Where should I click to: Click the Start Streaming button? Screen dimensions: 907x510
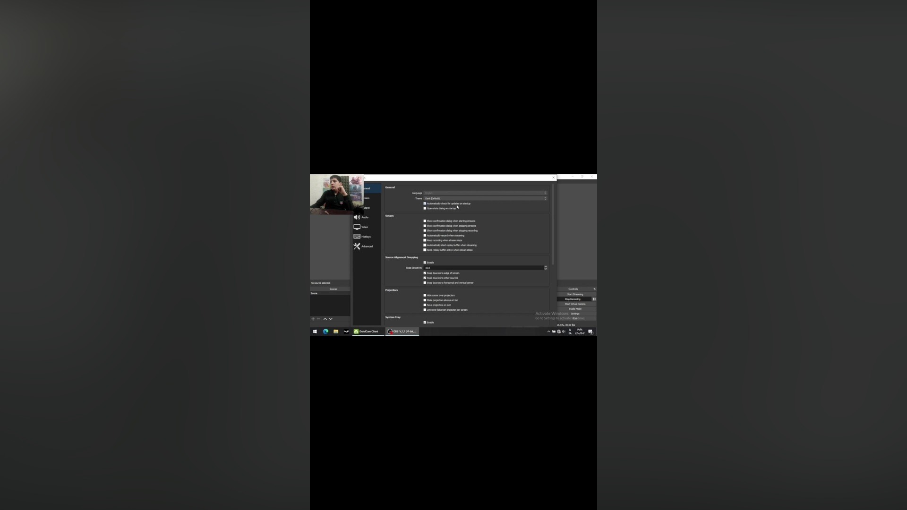point(575,294)
